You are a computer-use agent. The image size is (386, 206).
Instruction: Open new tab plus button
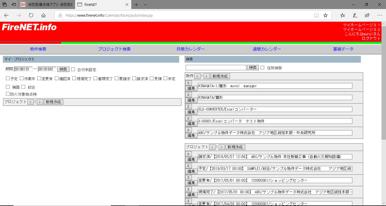click(x=136, y=5)
